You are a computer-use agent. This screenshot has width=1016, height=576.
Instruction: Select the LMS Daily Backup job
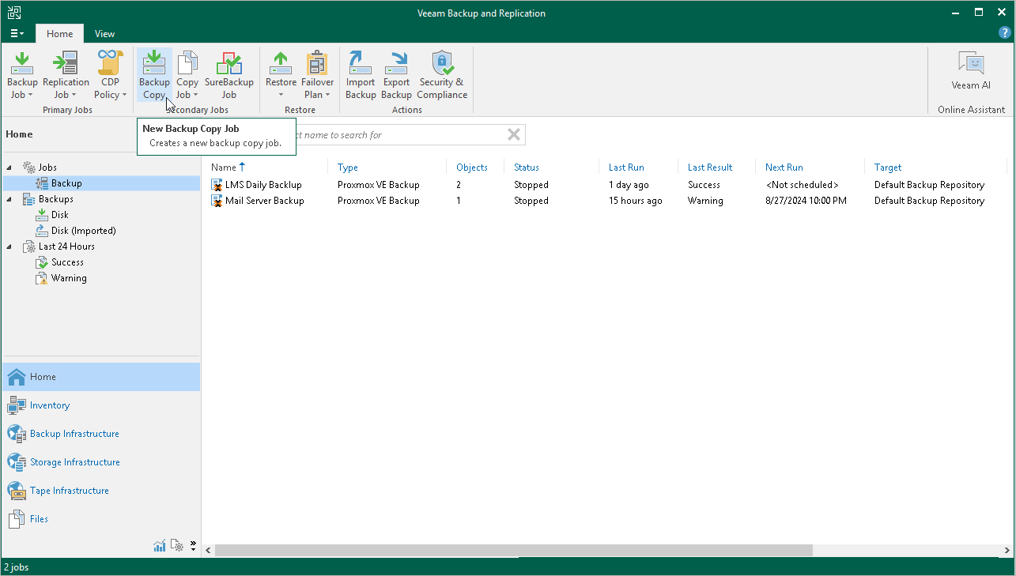pyautogui.click(x=263, y=185)
